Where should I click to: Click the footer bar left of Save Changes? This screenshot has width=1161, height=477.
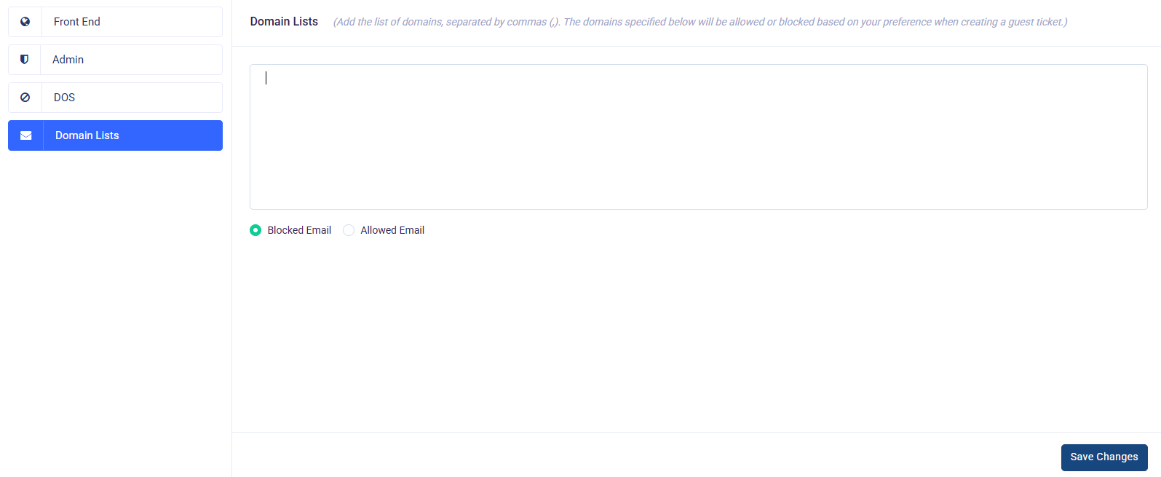pos(641,457)
